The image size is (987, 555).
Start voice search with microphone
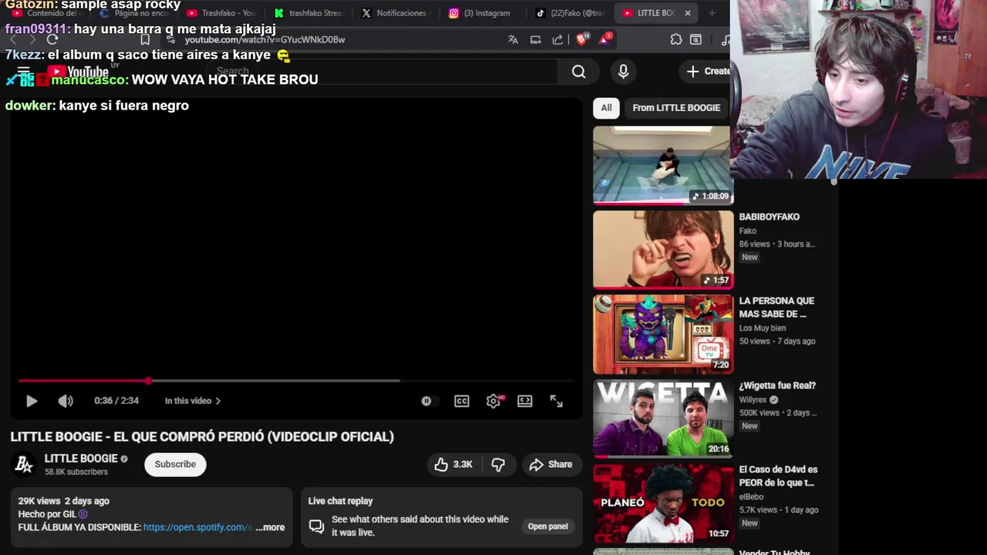(623, 72)
